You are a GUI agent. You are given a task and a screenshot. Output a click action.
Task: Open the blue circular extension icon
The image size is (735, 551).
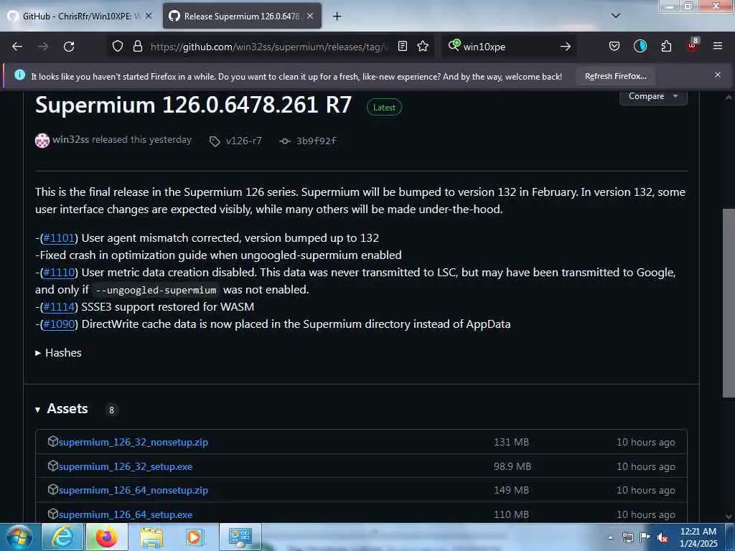(x=640, y=46)
